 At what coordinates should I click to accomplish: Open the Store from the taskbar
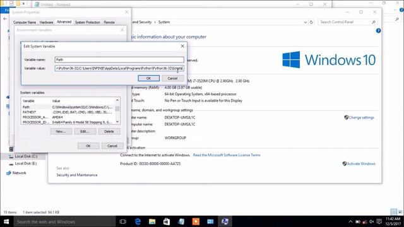tap(167, 221)
